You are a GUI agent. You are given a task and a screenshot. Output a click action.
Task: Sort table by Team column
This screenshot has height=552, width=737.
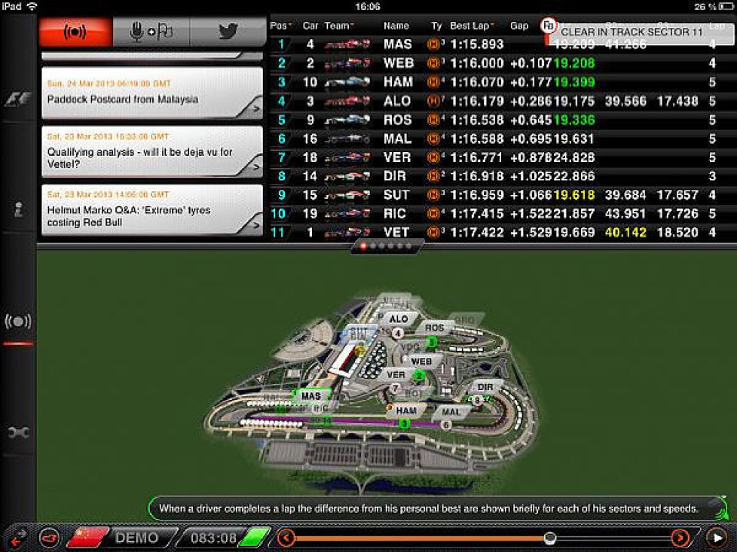point(338,26)
